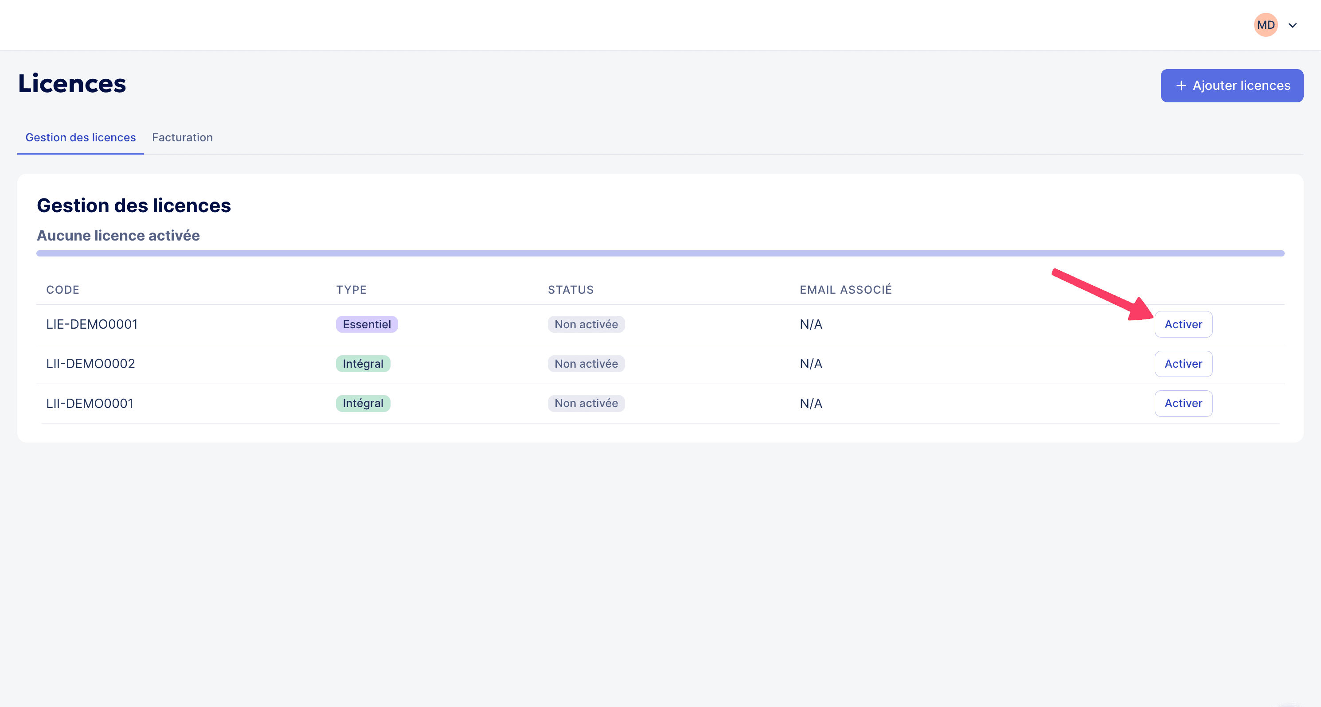The height and width of the screenshot is (707, 1321).
Task: Expand the user account dropdown chevron
Action: coord(1292,25)
